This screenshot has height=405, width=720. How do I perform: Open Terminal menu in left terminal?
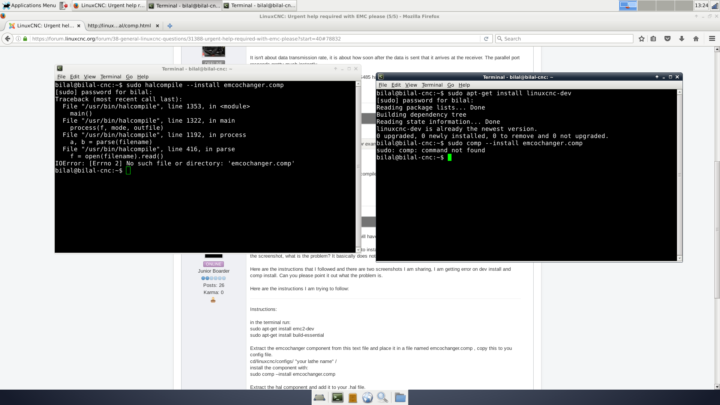point(111,76)
